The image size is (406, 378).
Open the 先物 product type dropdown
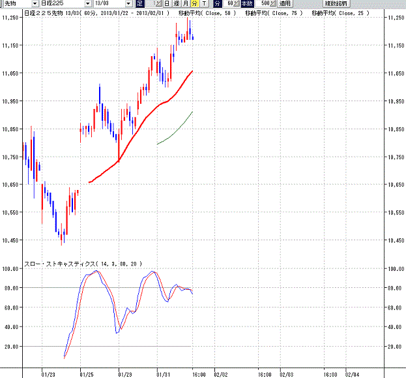[35, 3]
